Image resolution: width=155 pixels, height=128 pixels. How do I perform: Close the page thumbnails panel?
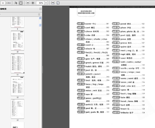[40, 9]
